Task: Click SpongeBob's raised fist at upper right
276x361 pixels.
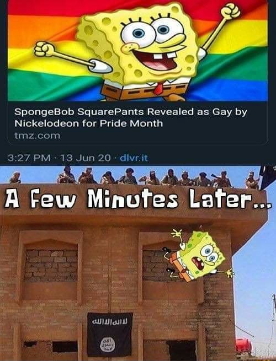Action: pos(230,11)
